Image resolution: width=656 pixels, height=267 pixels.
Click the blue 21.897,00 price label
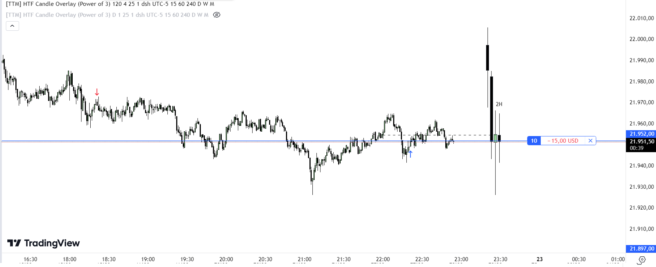641,249
